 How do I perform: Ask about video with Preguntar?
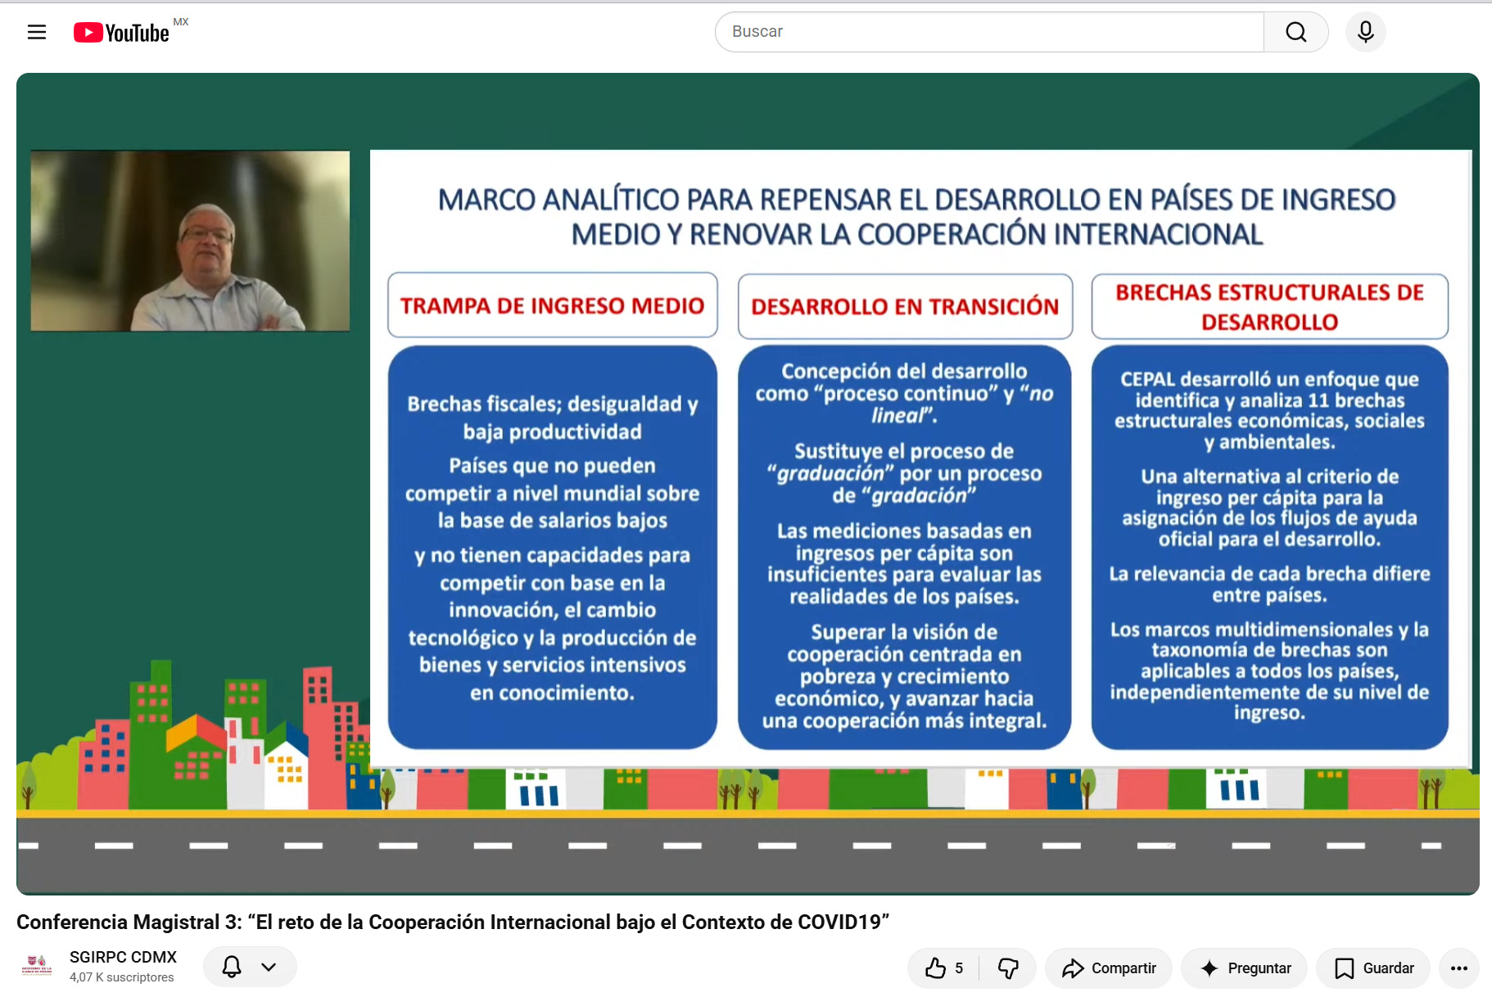point(1245,968)
